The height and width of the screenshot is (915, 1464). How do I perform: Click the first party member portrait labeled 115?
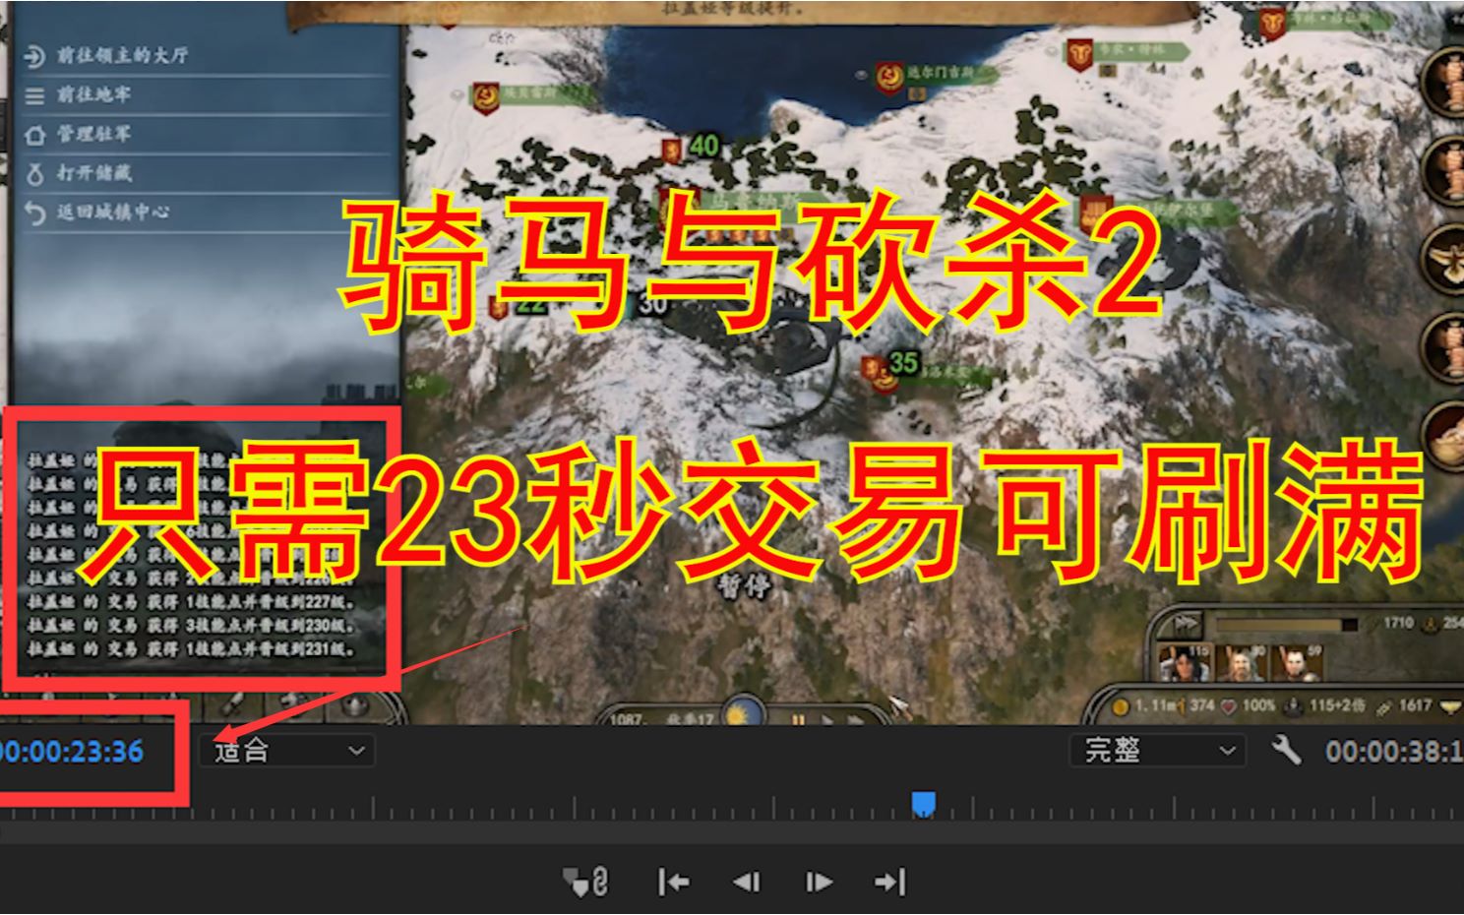[x=1184, y=663]
